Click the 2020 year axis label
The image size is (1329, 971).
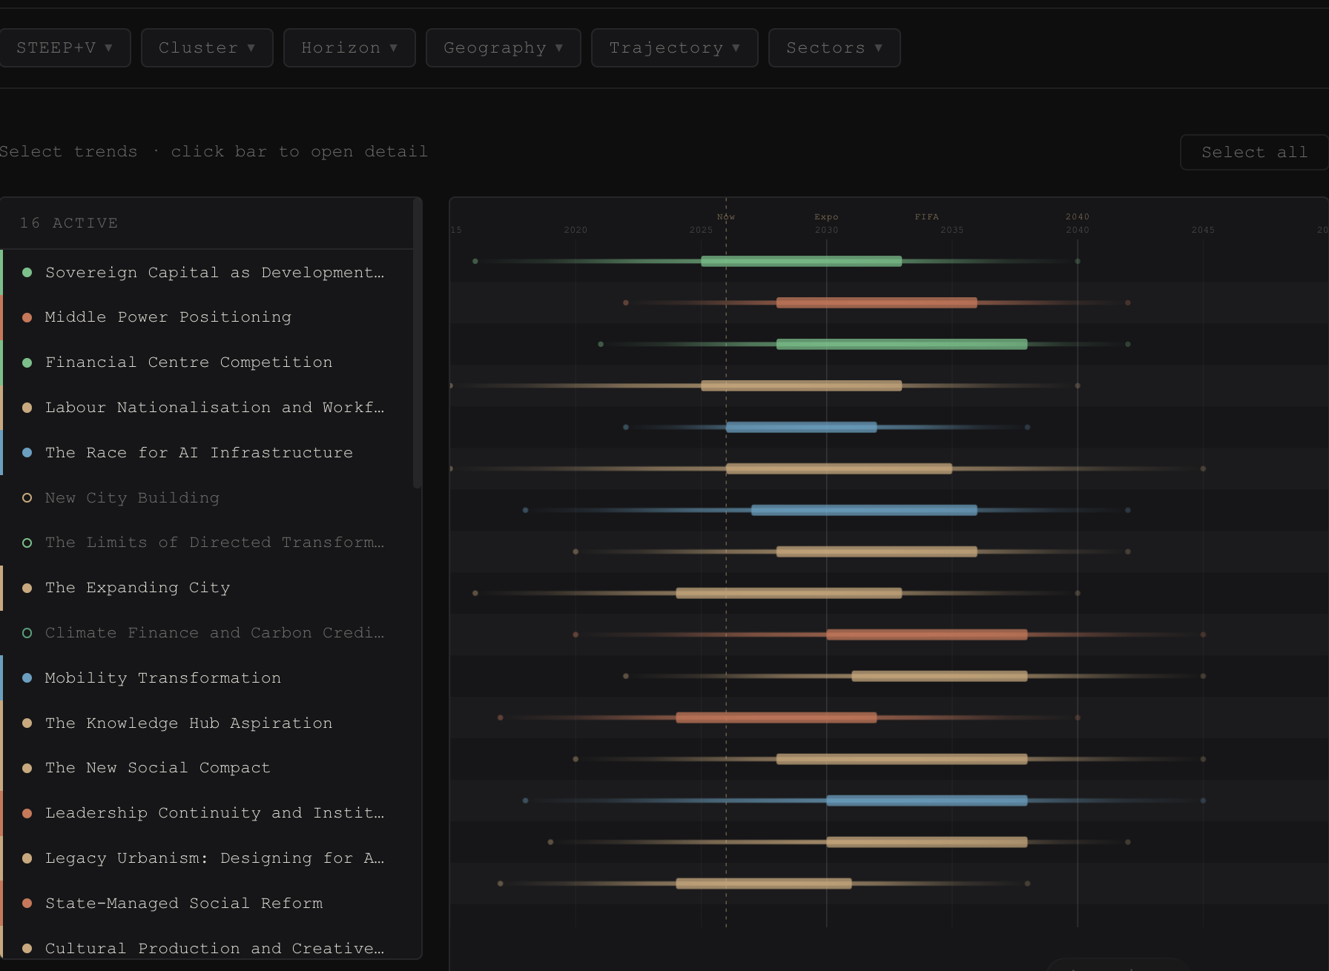pos(576,231)
